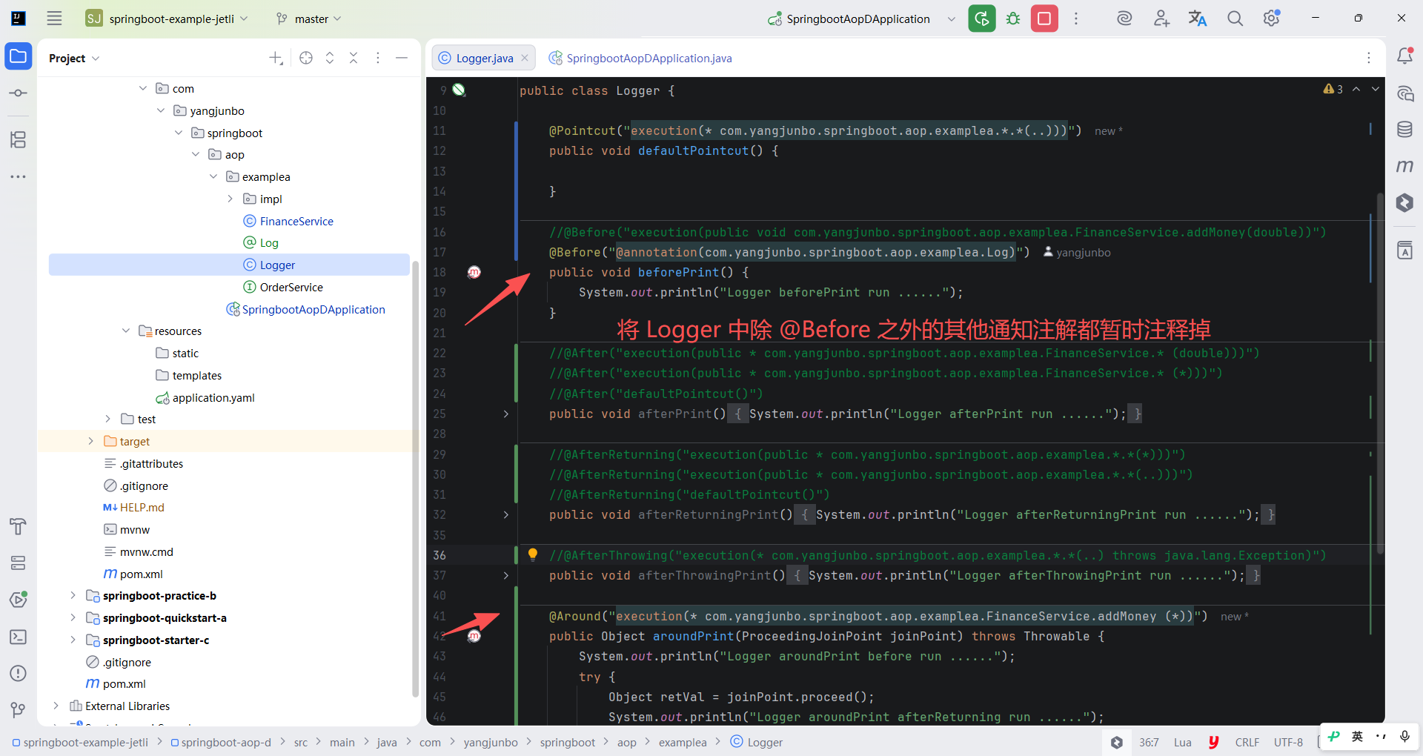Collapse all in Project panel
Viewport: 1423px width, 756px height.
pyautogui.click(x=354, y=58)
